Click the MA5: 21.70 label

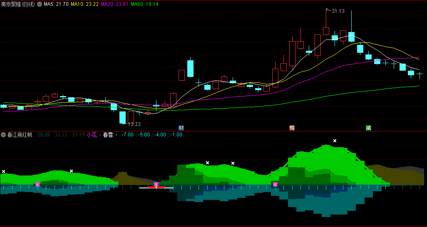point(56,4)
